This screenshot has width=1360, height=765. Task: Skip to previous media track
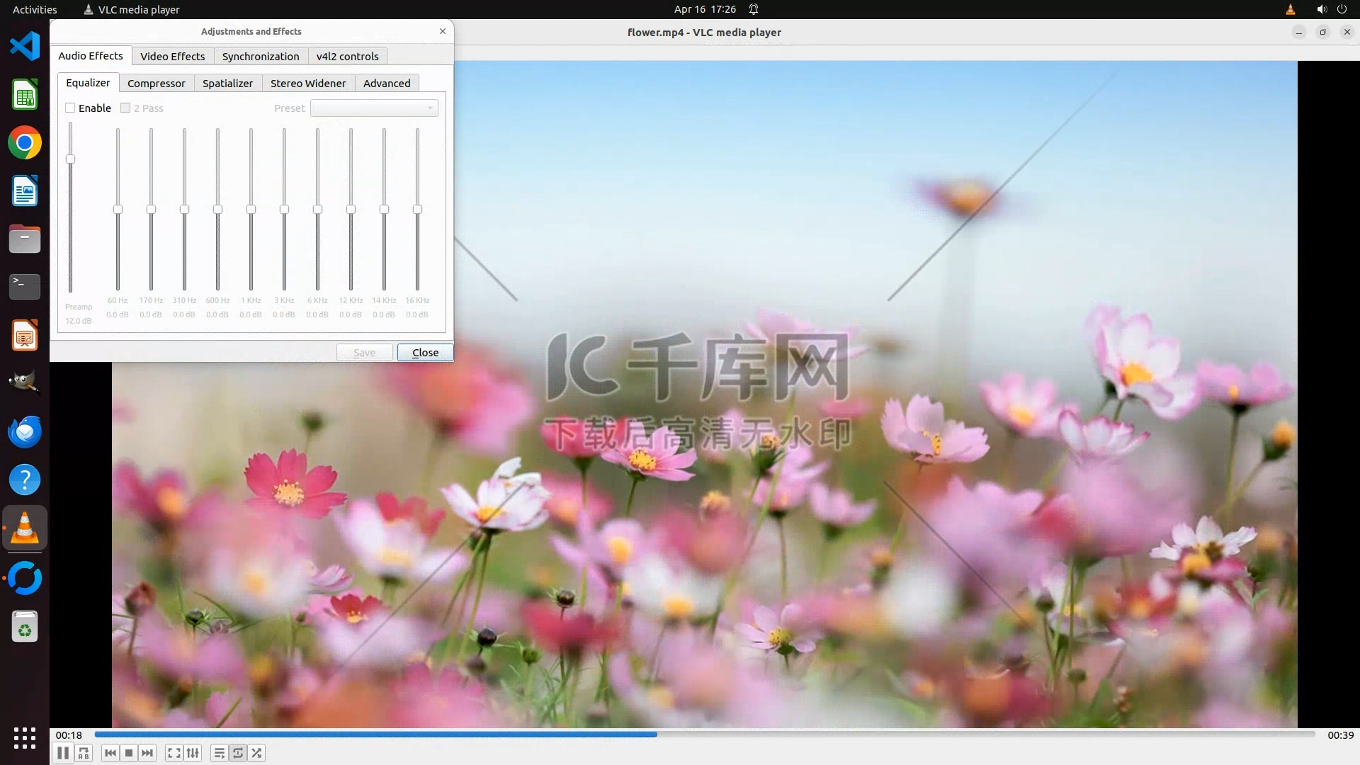click(x=110, y=753)
